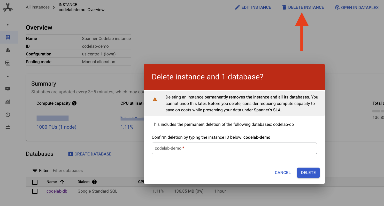Viewport: 384px width, 206px height.
Task: Open the System insights monitor icon
Action: [x=8, y=89]
